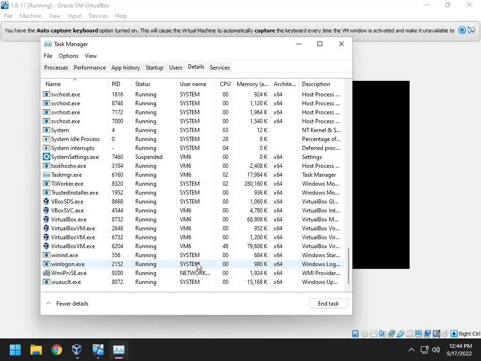This screenshot has width=481, height=361.
Task: Sort by Status column header
Action: 154,84
